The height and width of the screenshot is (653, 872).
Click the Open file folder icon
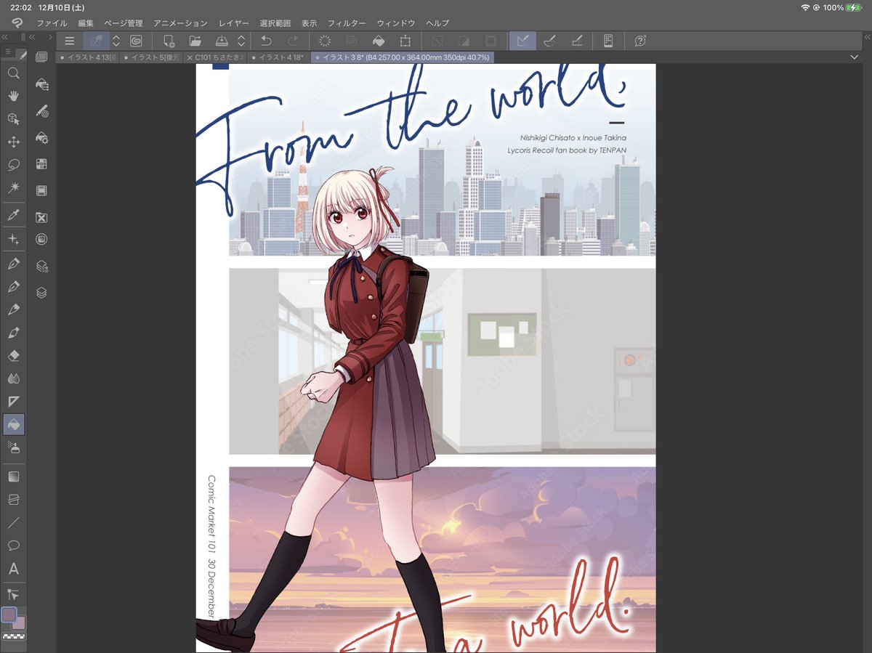point(195,41)
